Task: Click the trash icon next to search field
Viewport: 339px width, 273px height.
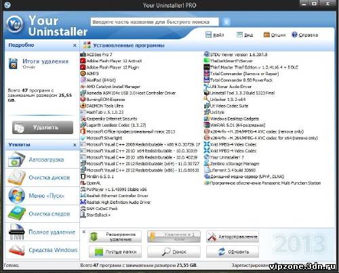Action: click(226, 22)
